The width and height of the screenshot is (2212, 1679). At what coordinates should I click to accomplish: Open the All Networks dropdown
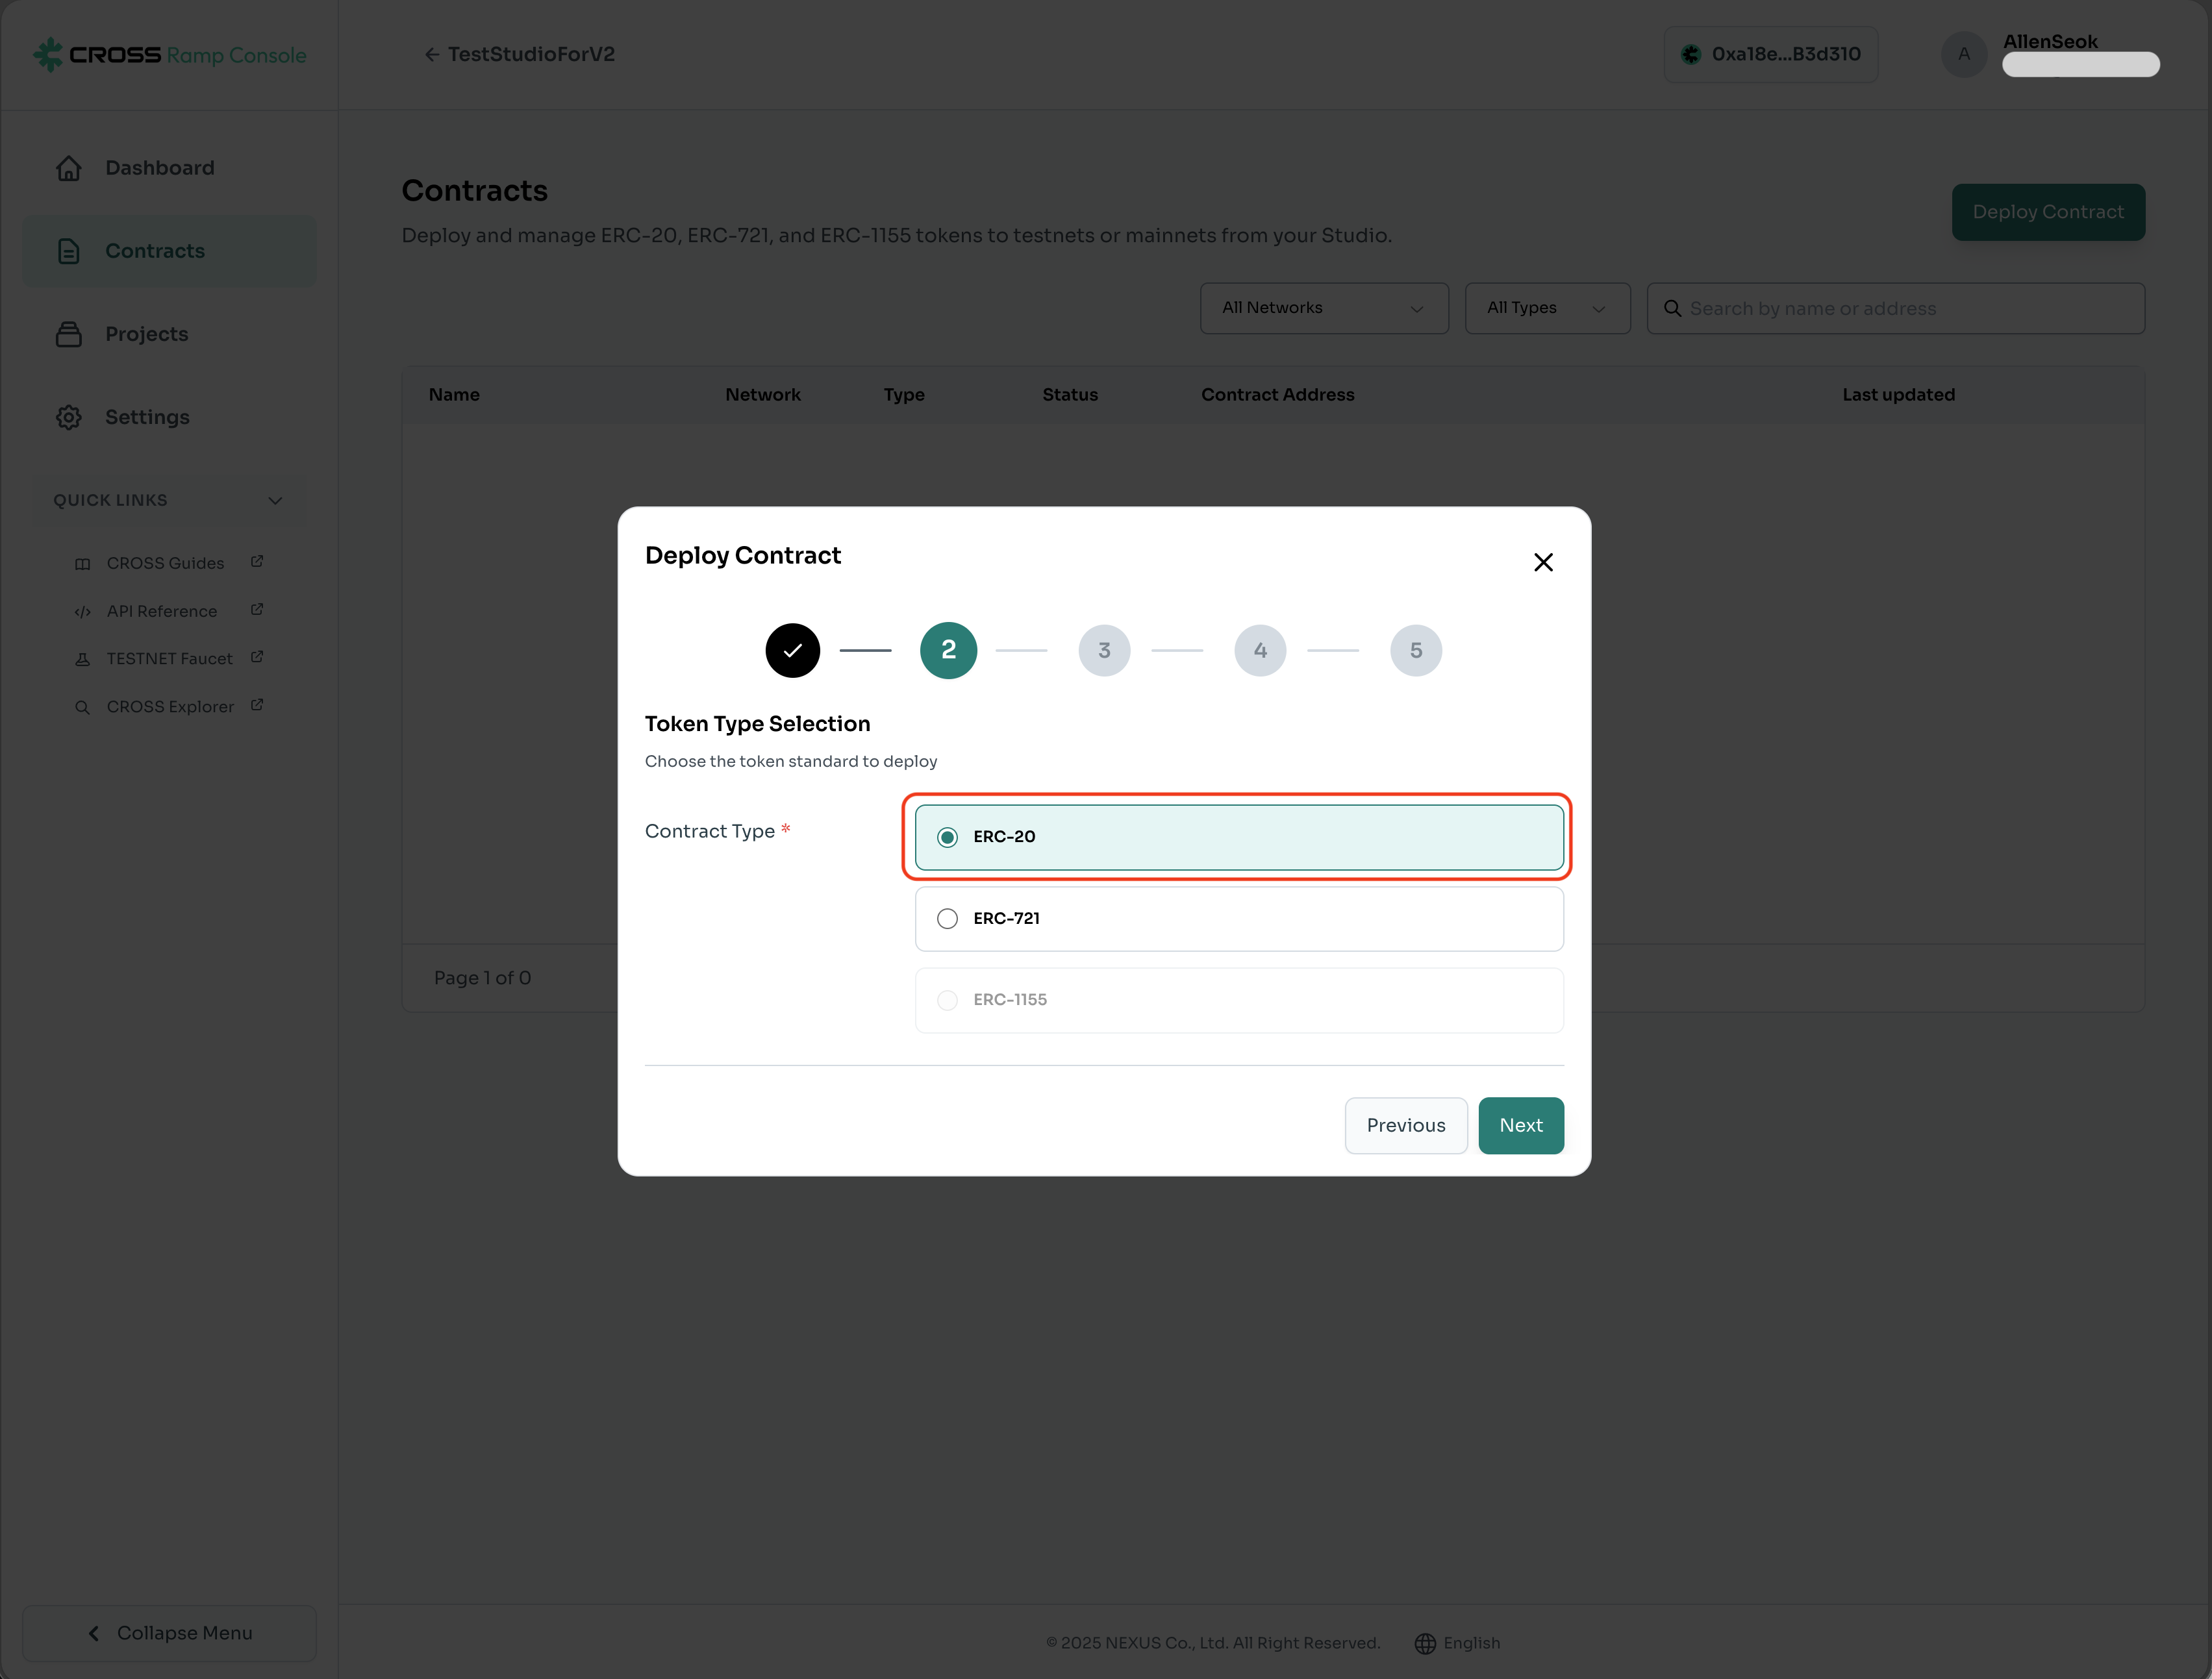[x=1323, y=308]
